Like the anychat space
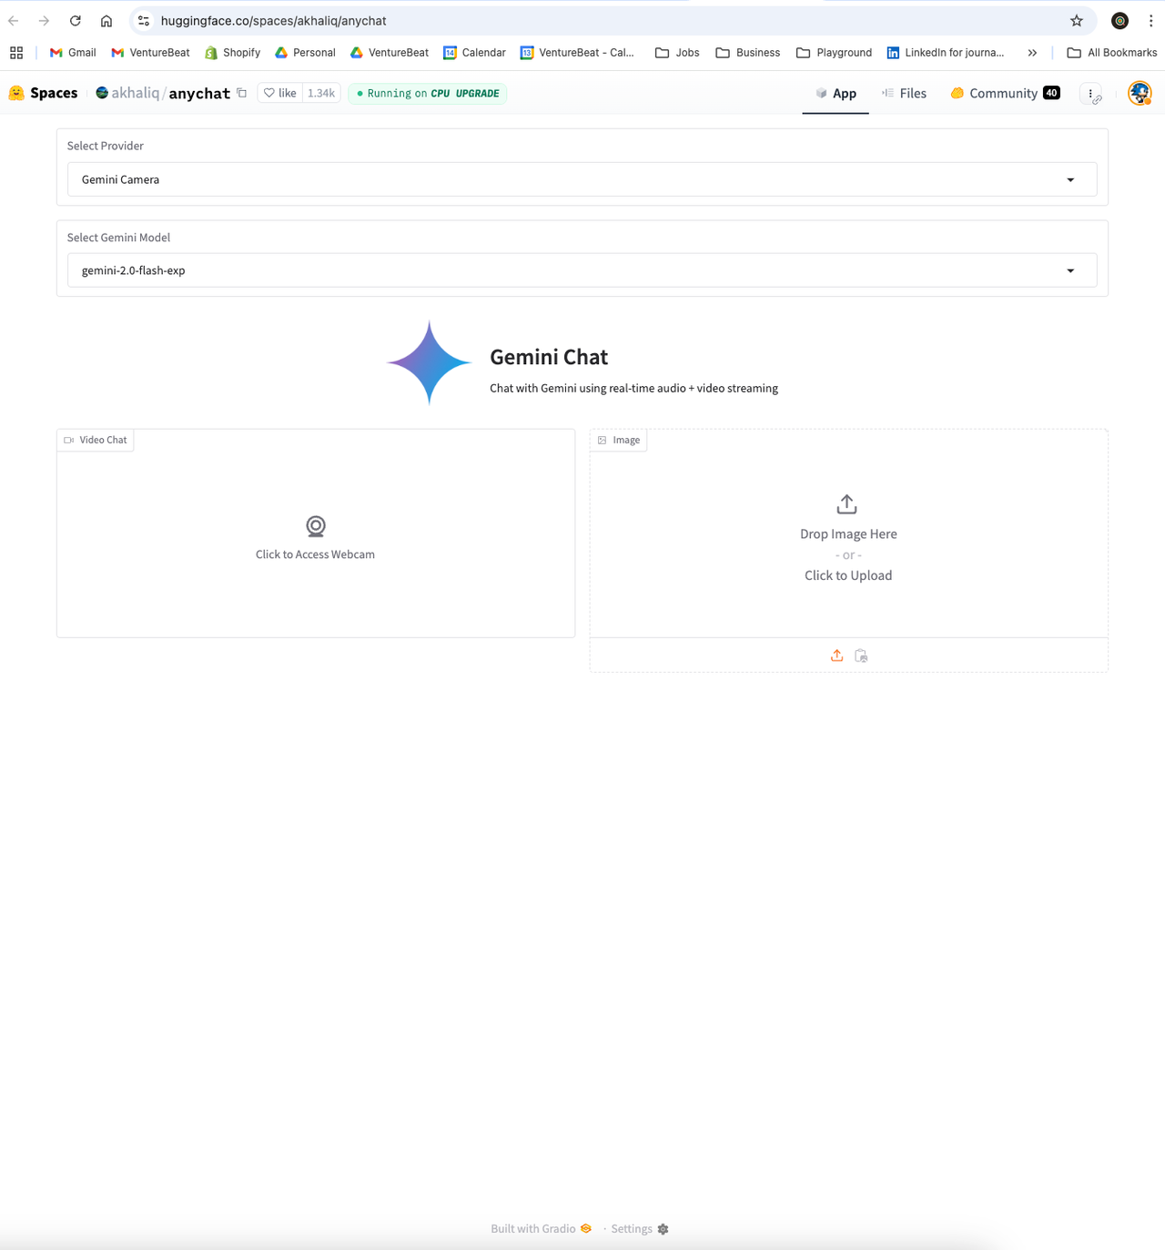 pyautogui.click(x=280, y=93)
